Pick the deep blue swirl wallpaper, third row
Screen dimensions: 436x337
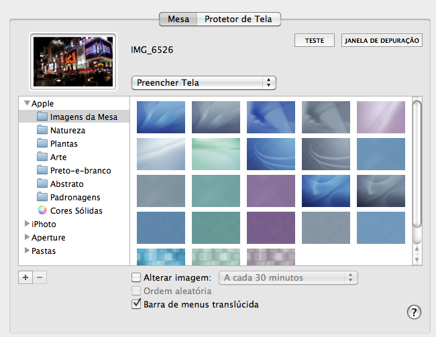(x=326, y=191)
